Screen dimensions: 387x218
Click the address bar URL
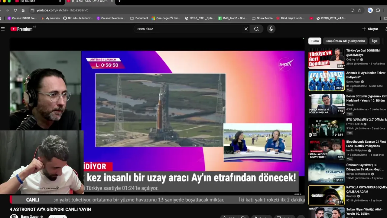(x=62, y=10)
